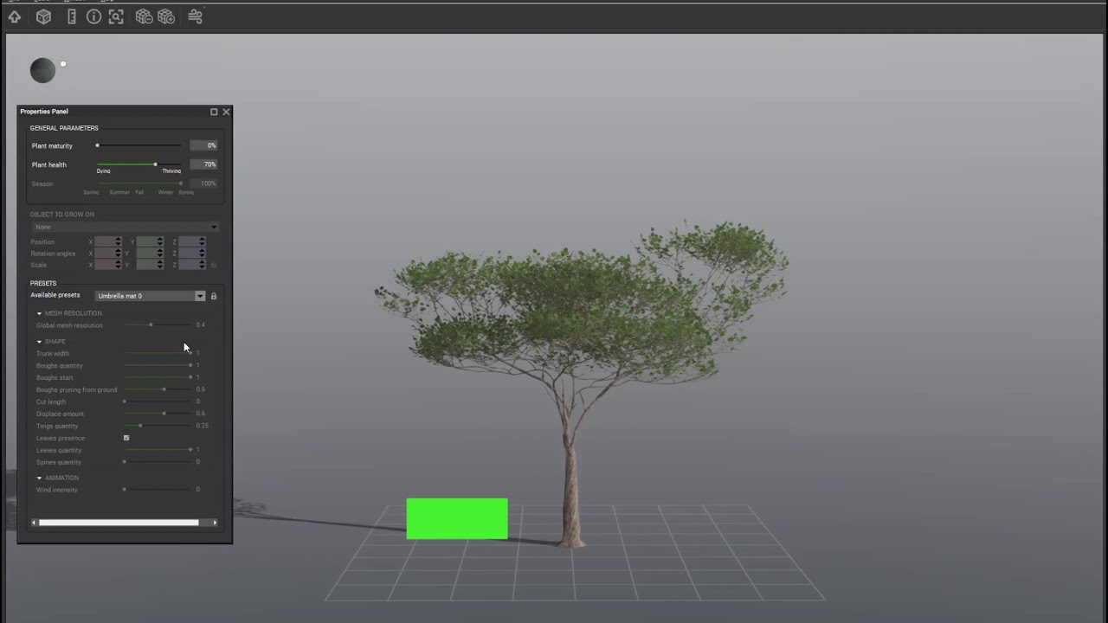Click the Twigs quantity slider
The width and height of the screenshot is (1108, 623).
click(x=158, y=426)
